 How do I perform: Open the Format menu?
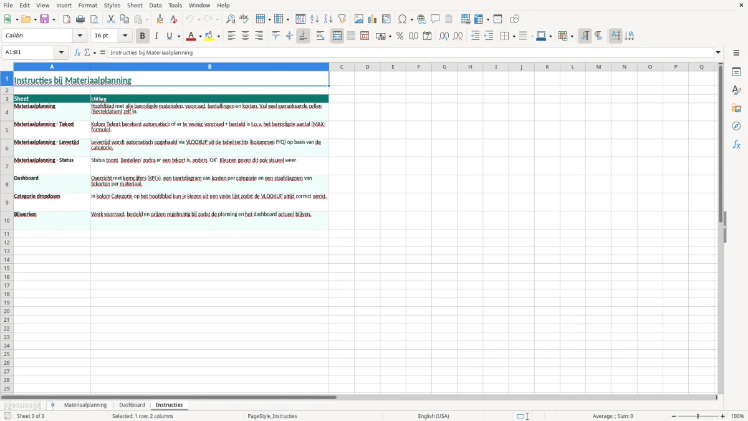coord(88,5)
